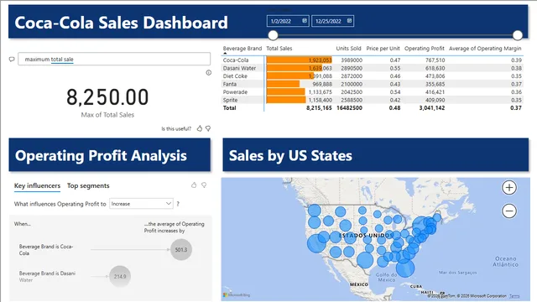Select the Diet Coke row label

pos(235,76)
